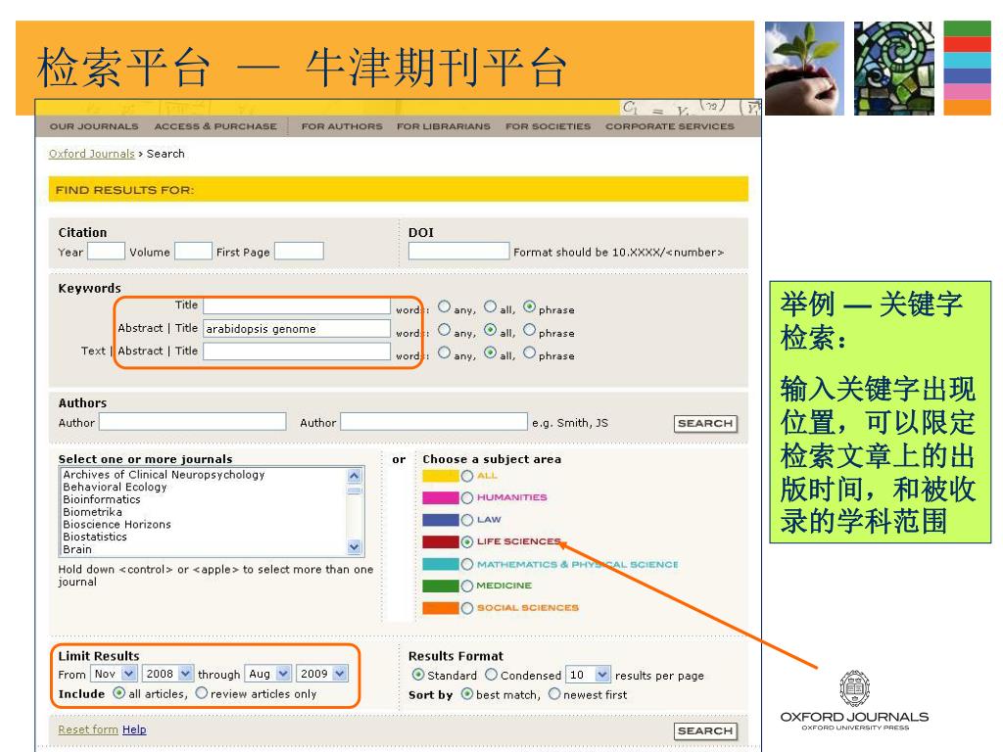This screenshot has width=1003, height=752.
Task: Click the SEARCH button beside the Authors fields
Action: click(x=705, y=423)
